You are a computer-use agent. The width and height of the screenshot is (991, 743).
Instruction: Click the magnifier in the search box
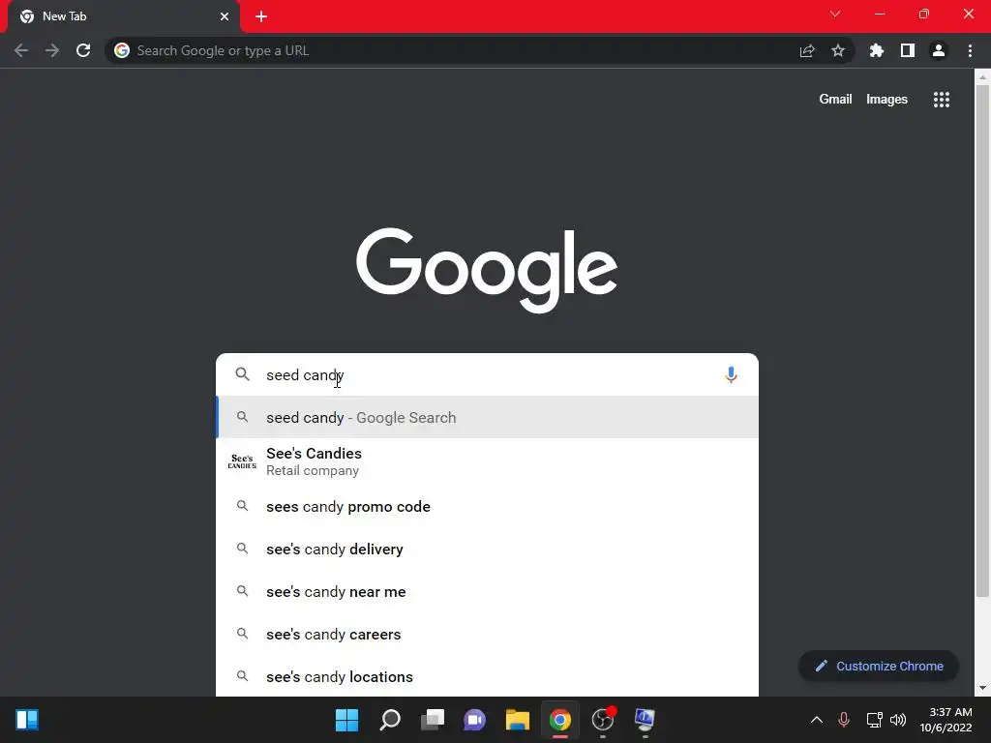tap(242, 374)
